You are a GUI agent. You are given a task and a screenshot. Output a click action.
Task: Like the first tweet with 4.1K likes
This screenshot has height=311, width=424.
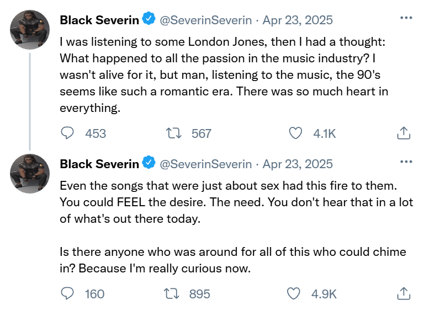296,133
